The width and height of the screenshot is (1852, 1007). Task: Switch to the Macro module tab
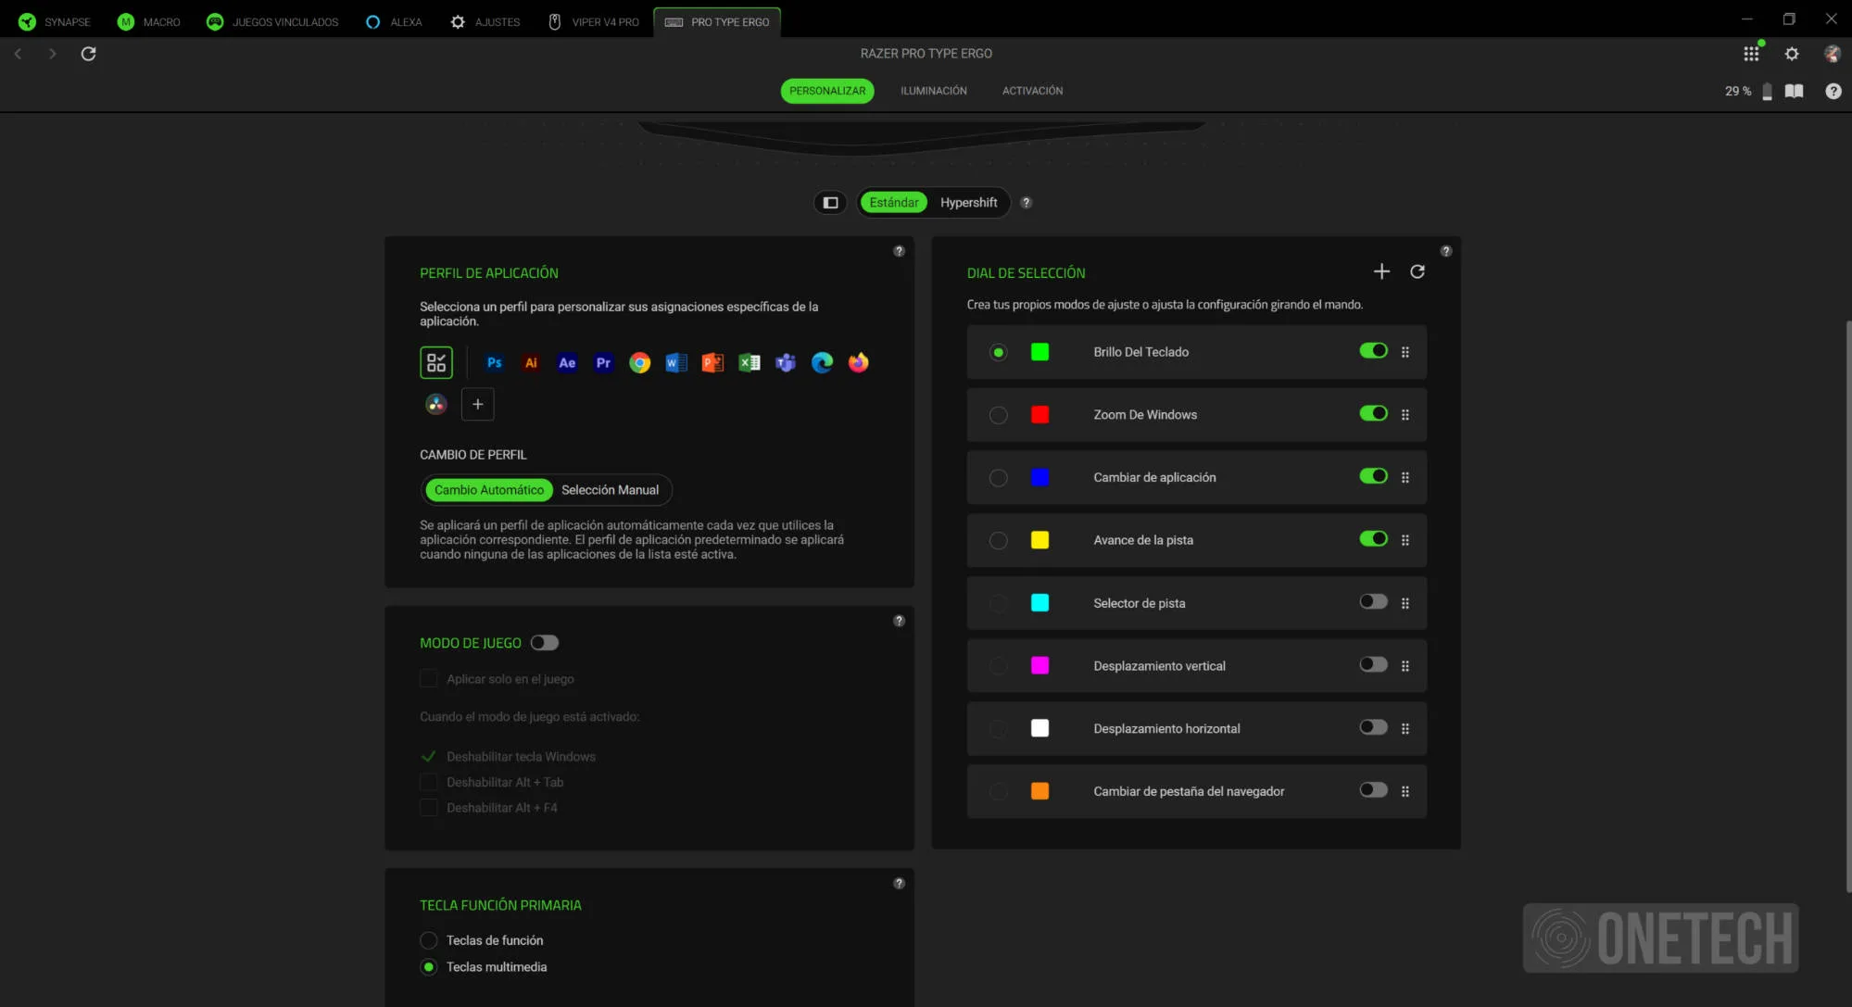[x=148, y=21]
